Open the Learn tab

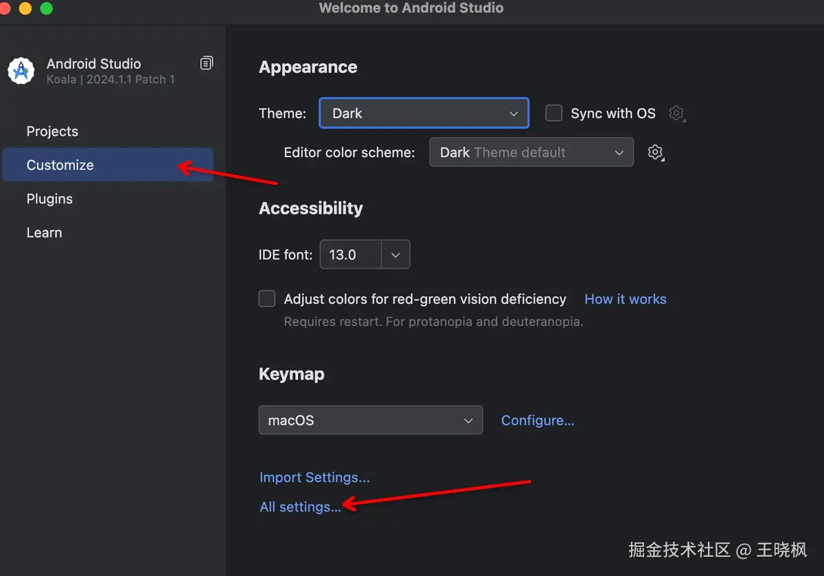44,233
